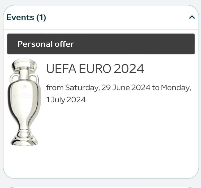Viewport: 201px width, 188px height.
Task: Select the Personal offer banner
Action: 101,44
